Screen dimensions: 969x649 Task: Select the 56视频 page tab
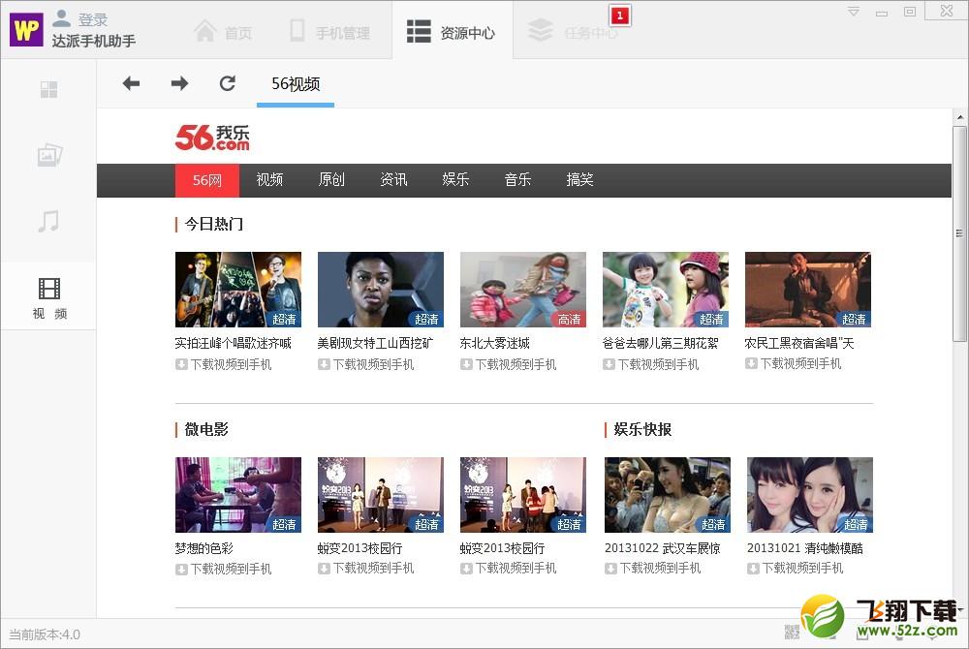[296, 84]
